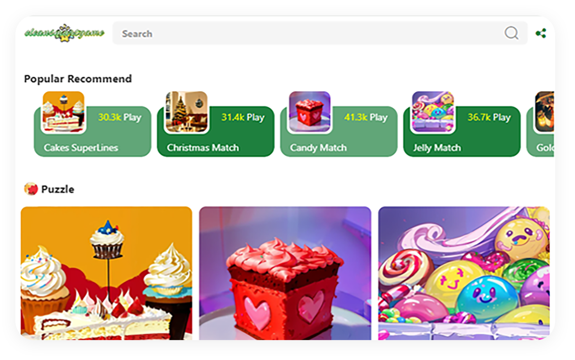Open the Christmas Match tree icon

186,112
